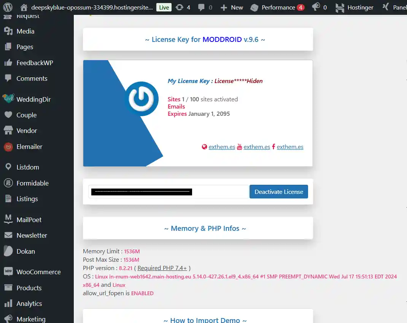Click the megaphone notifications icon

(316, 7)
